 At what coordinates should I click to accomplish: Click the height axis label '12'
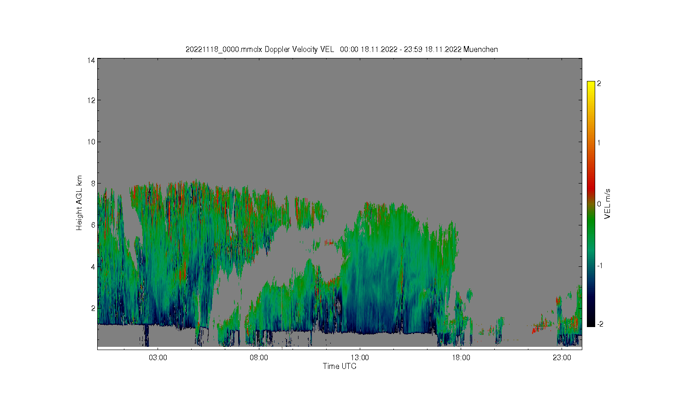pos(91,100)
